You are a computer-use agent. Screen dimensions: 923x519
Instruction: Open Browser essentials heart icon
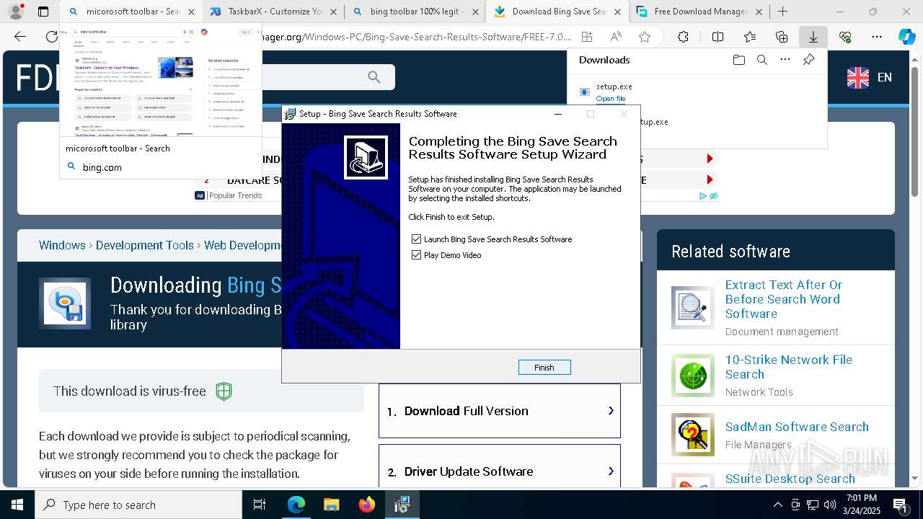(x=845, y=37)
